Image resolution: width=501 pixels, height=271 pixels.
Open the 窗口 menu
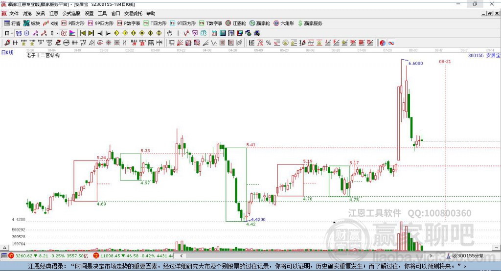click(115, 13)
